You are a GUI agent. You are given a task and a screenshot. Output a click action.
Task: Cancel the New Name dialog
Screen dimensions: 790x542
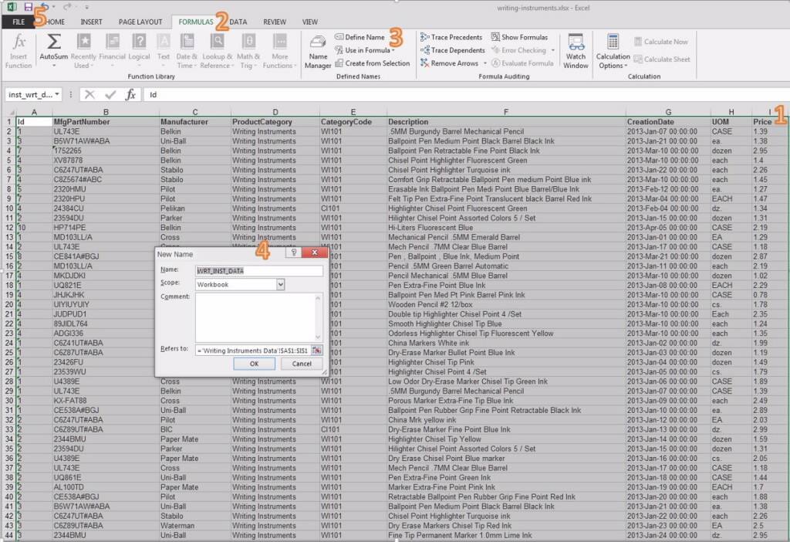click(302, 363)
